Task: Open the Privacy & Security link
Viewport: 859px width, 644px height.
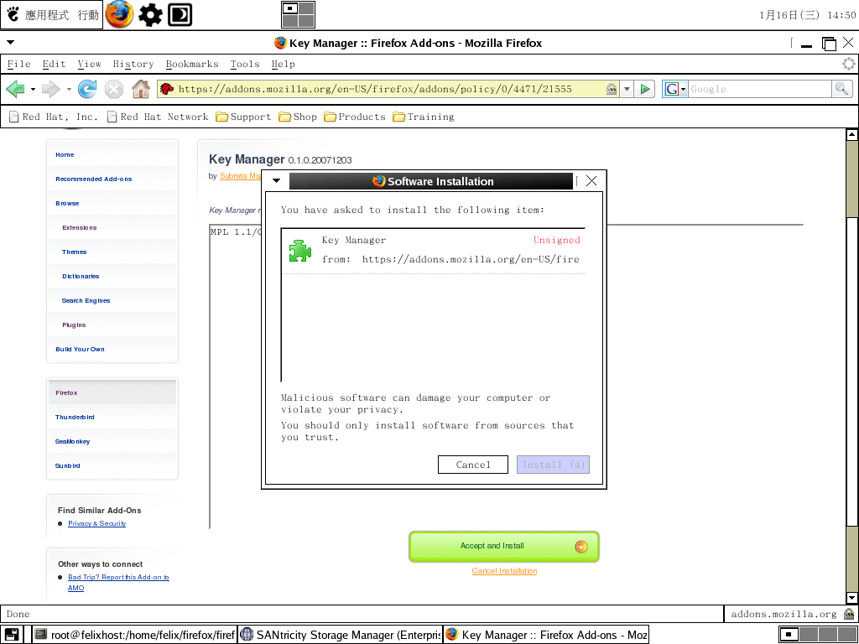Action: pos(97,523)
